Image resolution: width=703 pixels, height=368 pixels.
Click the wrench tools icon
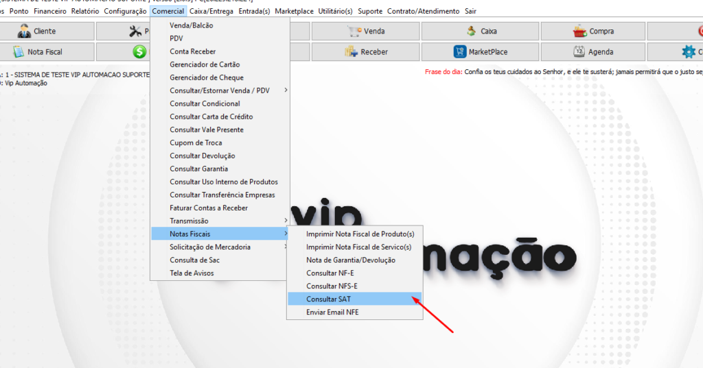point(135,31)
